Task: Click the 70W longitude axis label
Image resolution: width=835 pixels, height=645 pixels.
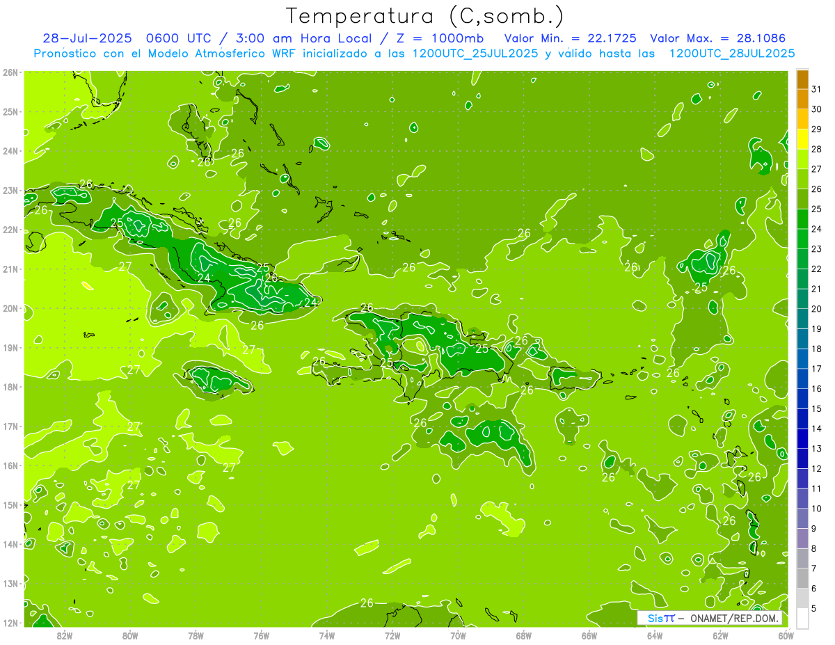Action: coord(458,635)
